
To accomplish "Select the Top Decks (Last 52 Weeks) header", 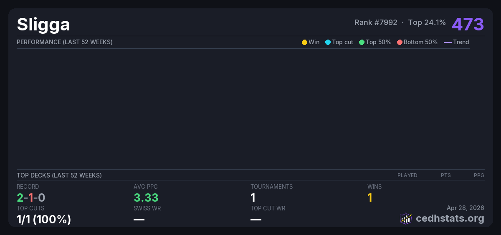I will pos(59,175).
